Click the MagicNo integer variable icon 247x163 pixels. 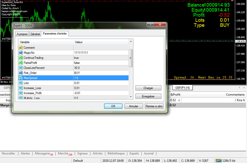21,53
